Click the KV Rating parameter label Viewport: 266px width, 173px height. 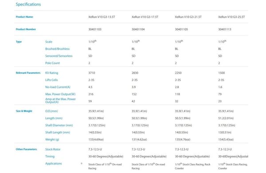coord(51,73)
